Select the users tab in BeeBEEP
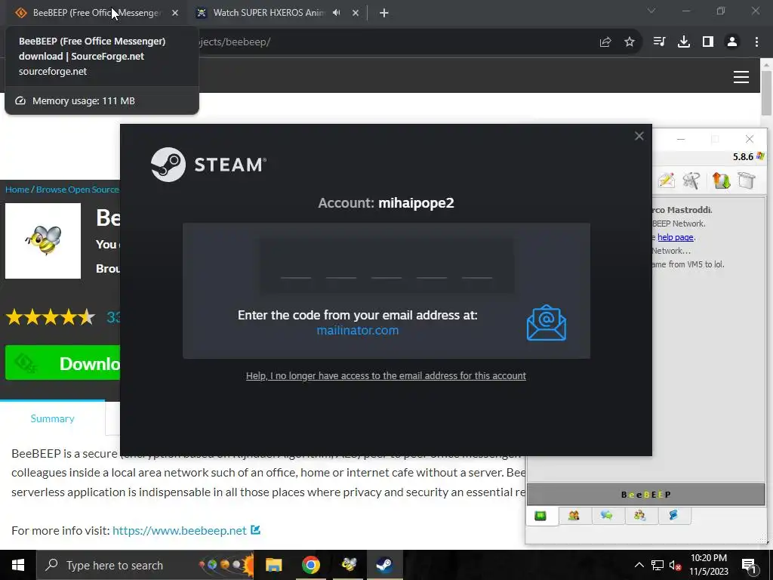773x580 pixels. [x=574, y=516]
